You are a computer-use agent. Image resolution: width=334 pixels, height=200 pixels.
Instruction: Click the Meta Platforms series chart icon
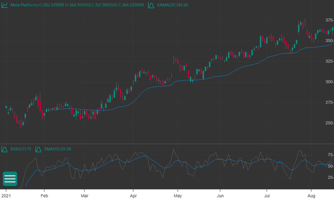point(5,5)
